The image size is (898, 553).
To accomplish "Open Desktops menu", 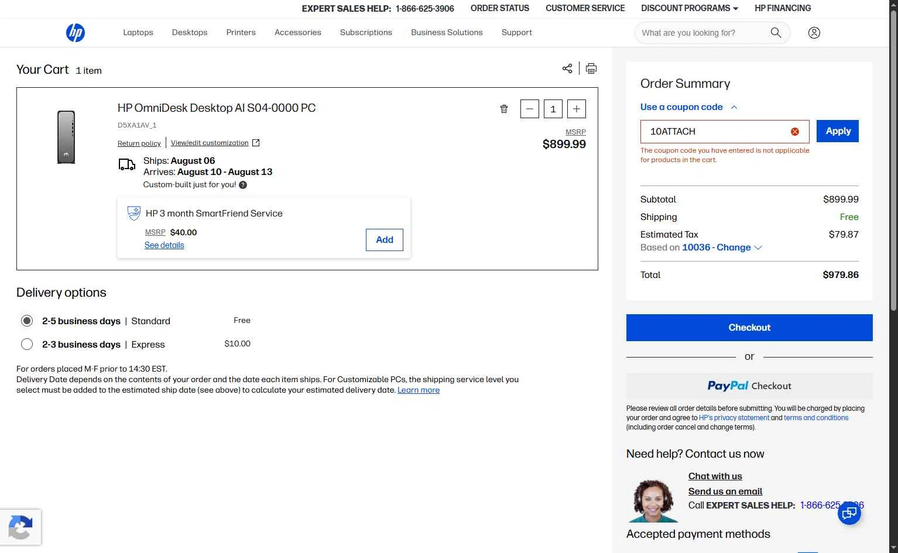I will coord(190,32).
